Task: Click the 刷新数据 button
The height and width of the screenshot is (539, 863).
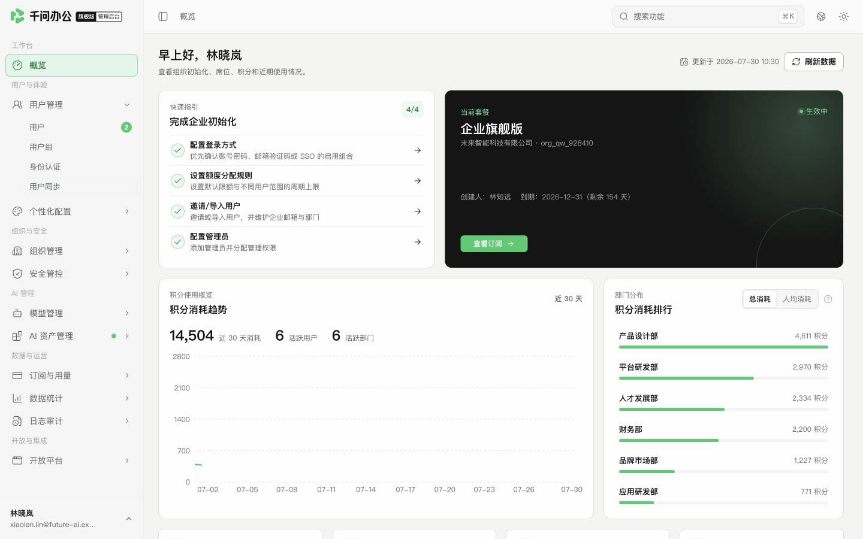Action: point(814,62)
